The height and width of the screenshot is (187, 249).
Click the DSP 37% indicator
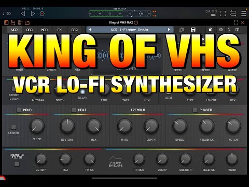click(x=211, y=11)
